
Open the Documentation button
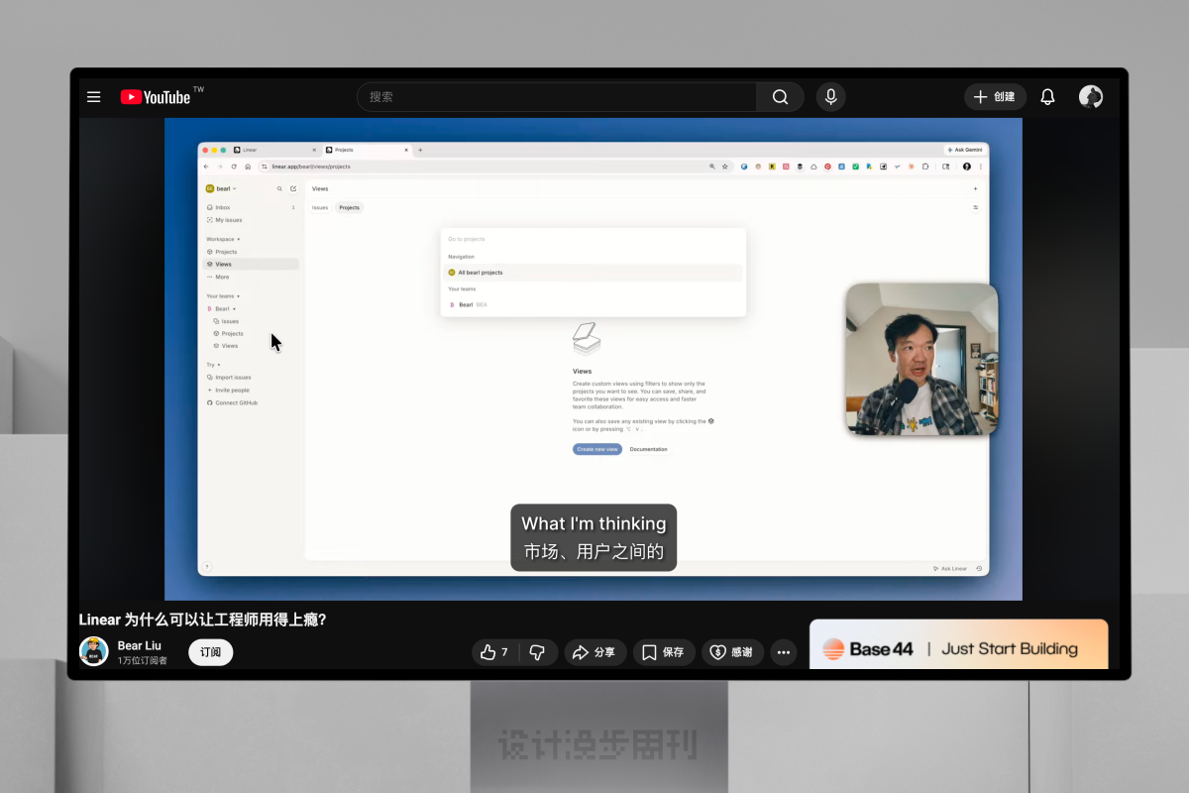tap(649, 449)
